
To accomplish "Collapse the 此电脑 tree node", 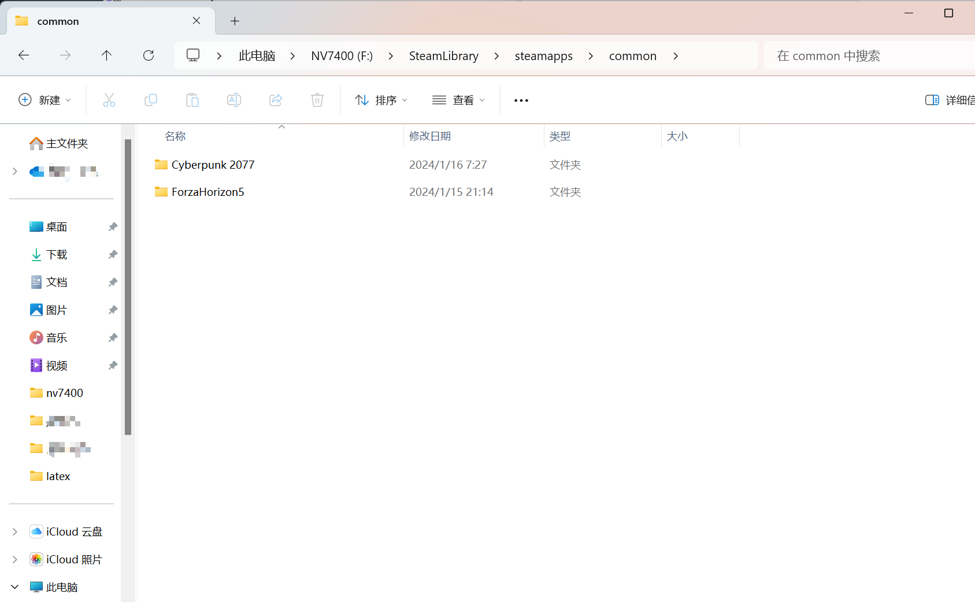I will [x=15, y=587].
